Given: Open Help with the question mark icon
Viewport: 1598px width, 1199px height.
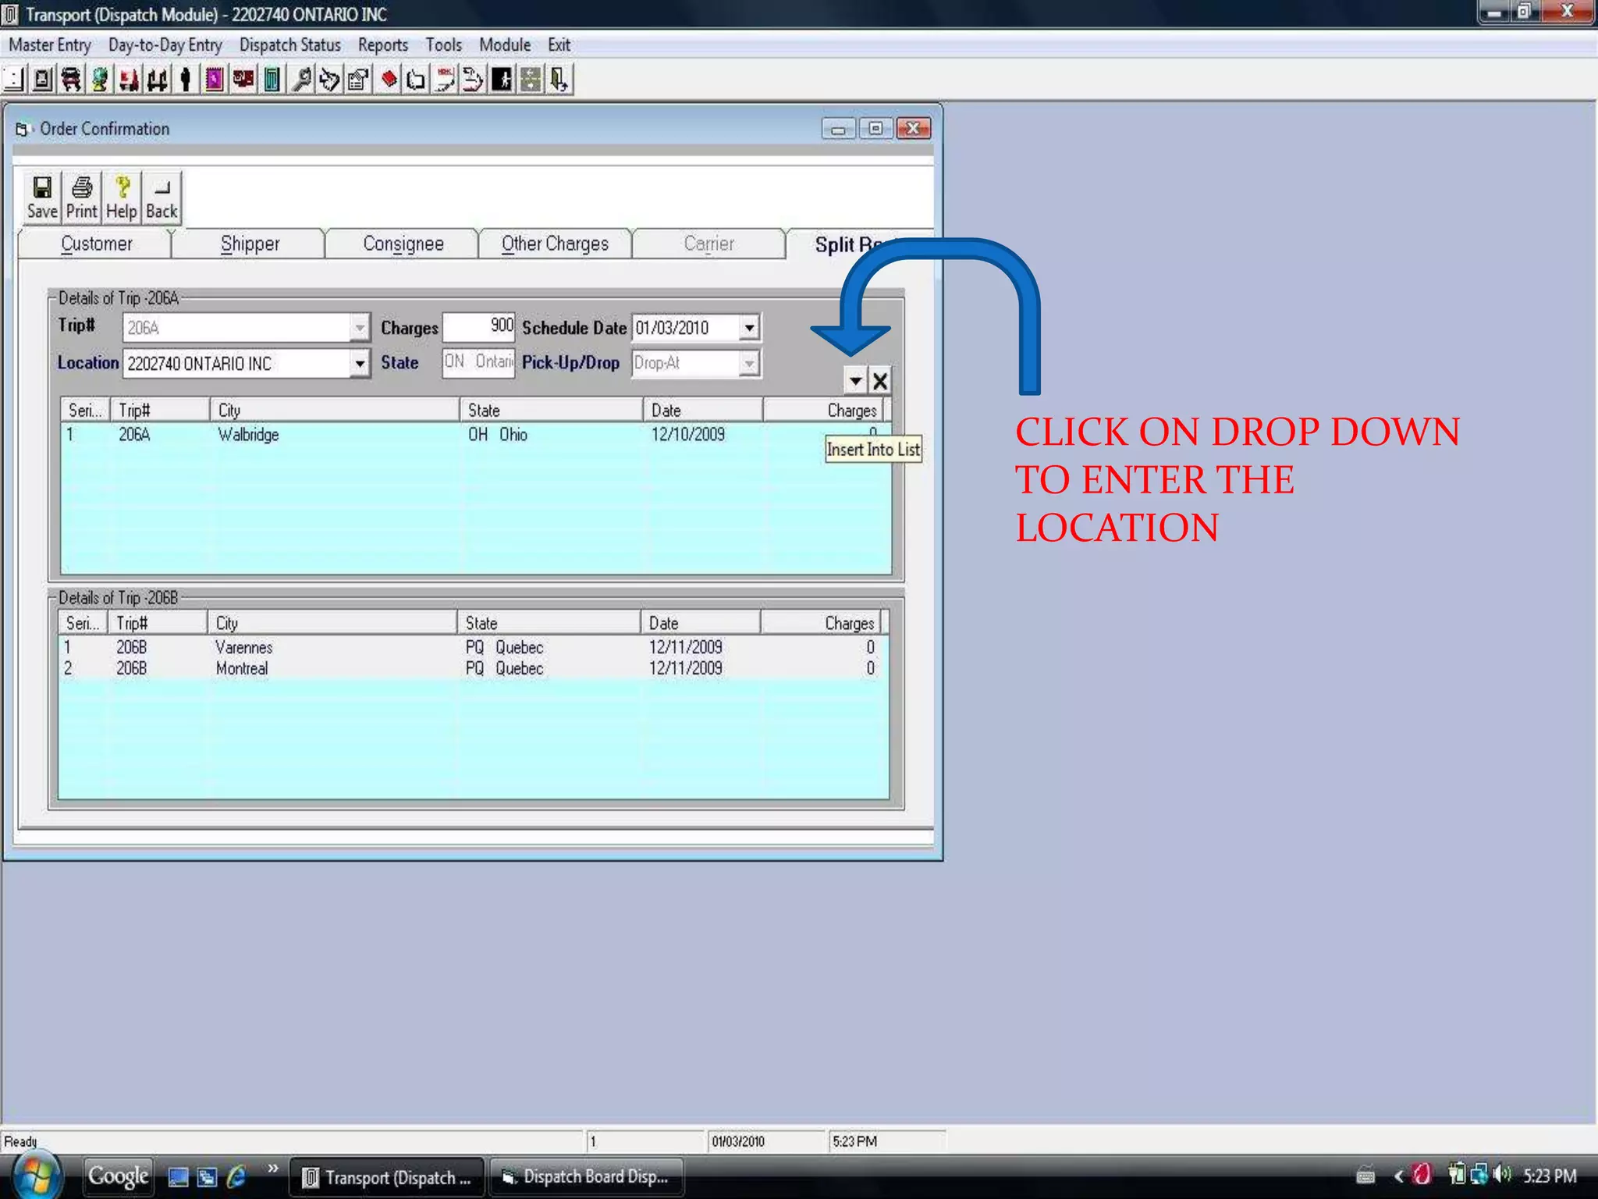Looking at the screenshot, I should pos(122,197).
